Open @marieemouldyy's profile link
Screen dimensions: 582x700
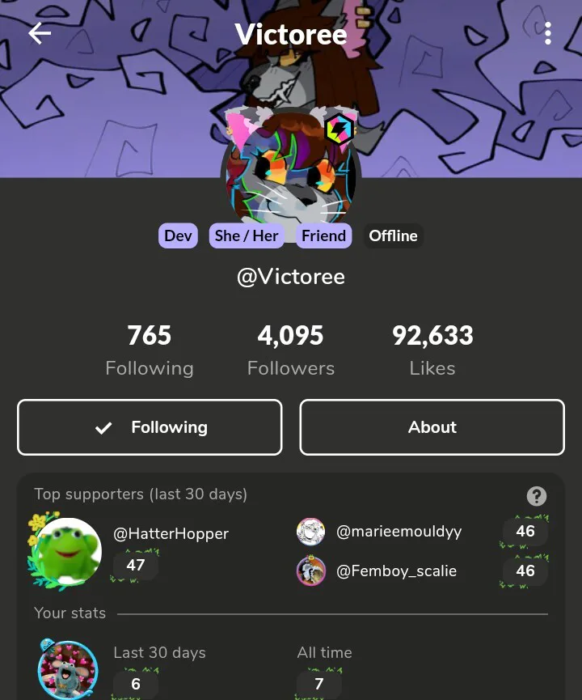tap(399, 532)
